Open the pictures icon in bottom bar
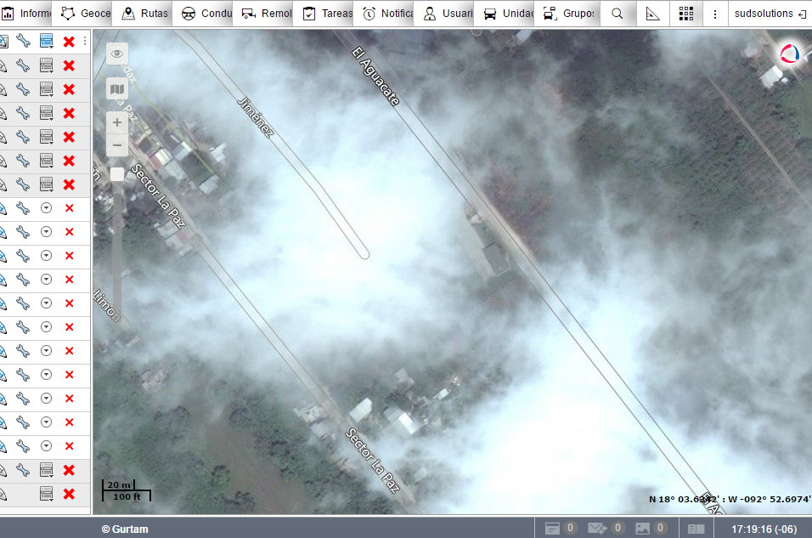The height and width of the screenshot is (538, 812). pyautogui.click(x=643, y=529)
